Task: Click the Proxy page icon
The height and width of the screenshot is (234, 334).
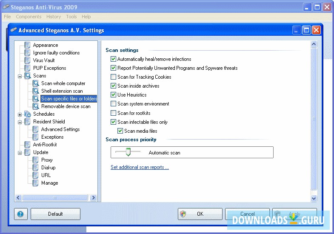Action: (35, 160)
